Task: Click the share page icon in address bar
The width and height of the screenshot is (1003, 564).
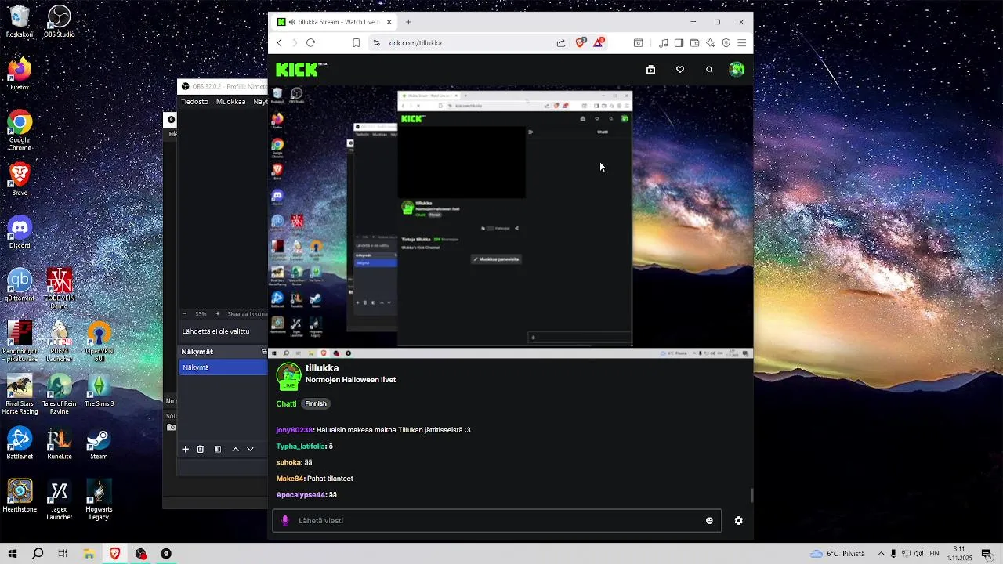Action: (x=561, y=43)
